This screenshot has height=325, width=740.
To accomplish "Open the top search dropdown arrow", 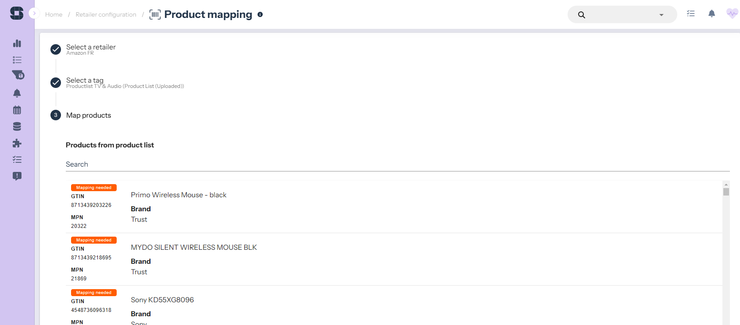I will tap(661, 15).
